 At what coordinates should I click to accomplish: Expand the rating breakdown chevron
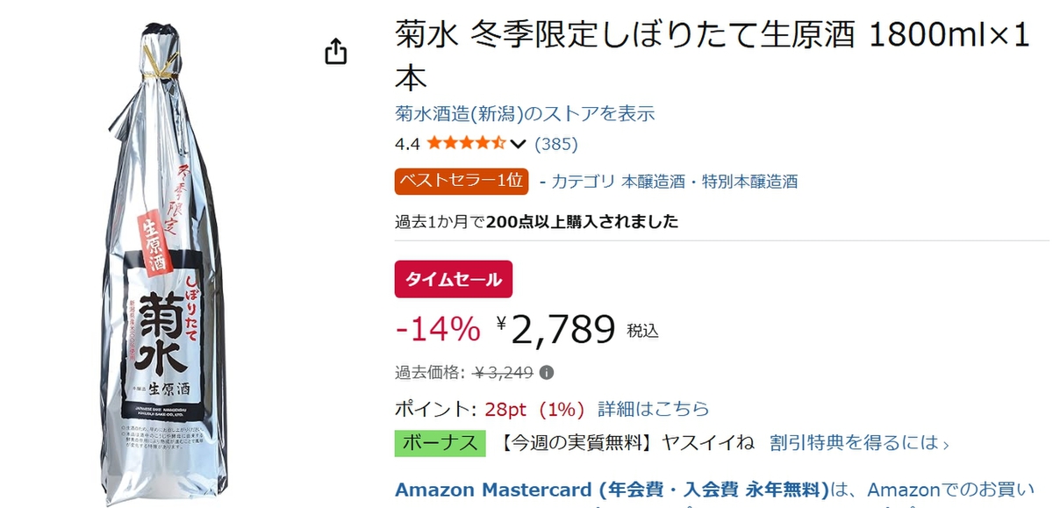click(518, 144)
